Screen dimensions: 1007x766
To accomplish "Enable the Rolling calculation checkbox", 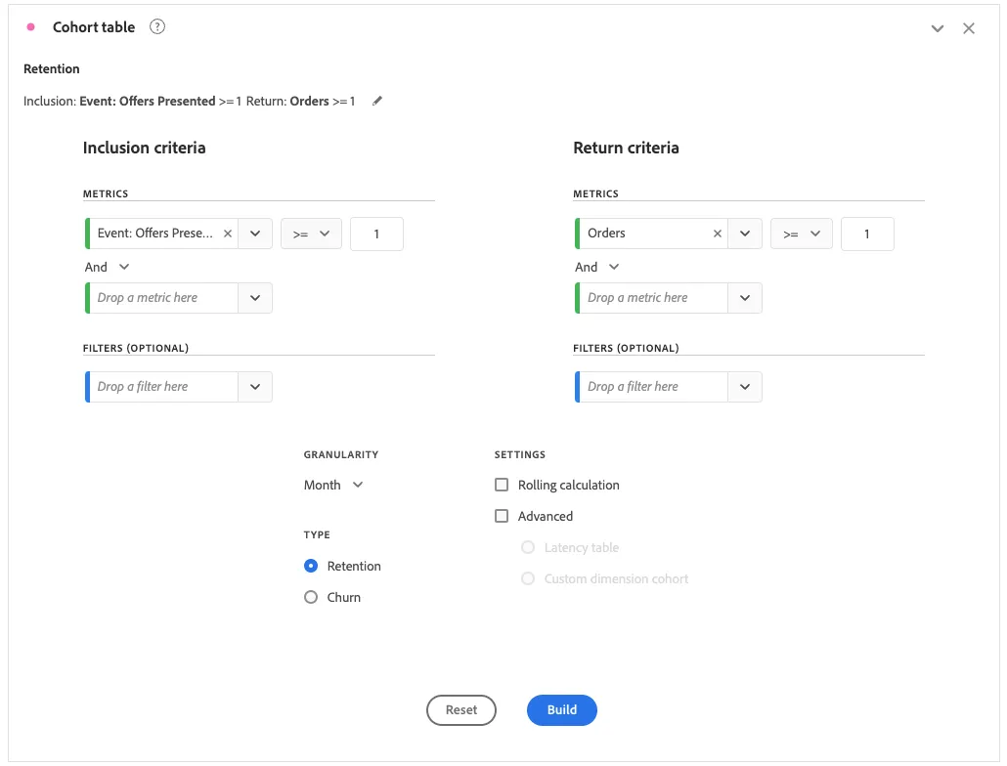I will click(x=502, y=485).
